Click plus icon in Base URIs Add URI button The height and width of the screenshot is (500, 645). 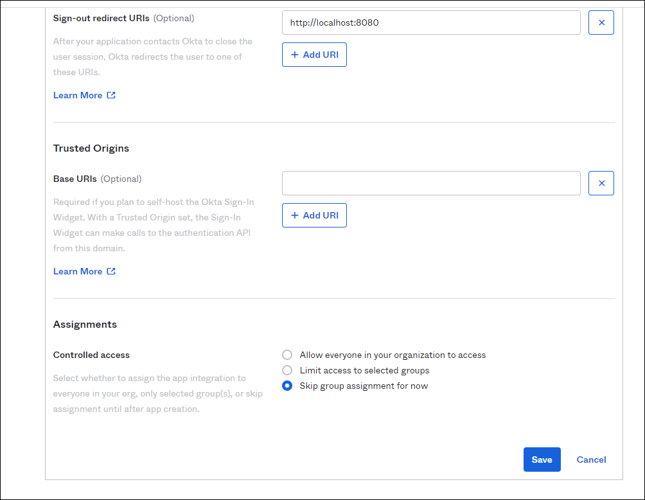pos(295,215)
